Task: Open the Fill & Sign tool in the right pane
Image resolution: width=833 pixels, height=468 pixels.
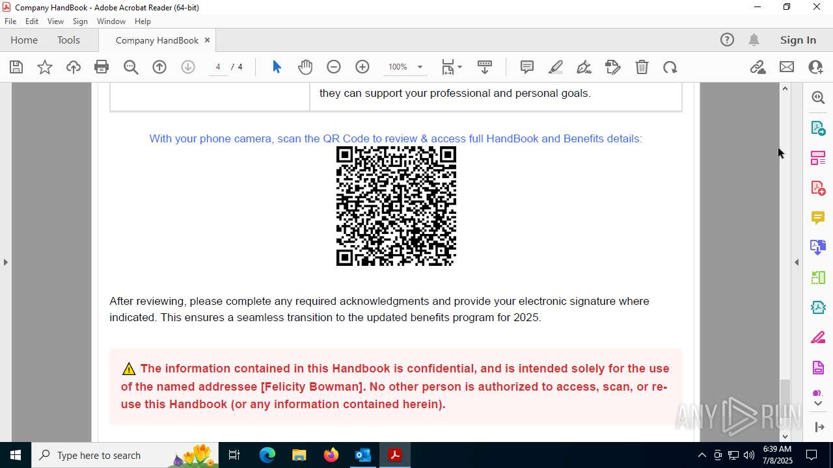Action: coord(818,337)
